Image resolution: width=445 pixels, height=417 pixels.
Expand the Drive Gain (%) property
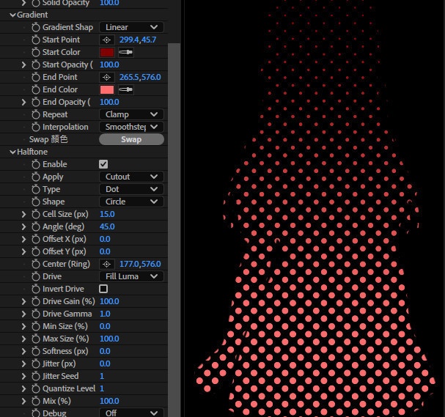(24, 301)
